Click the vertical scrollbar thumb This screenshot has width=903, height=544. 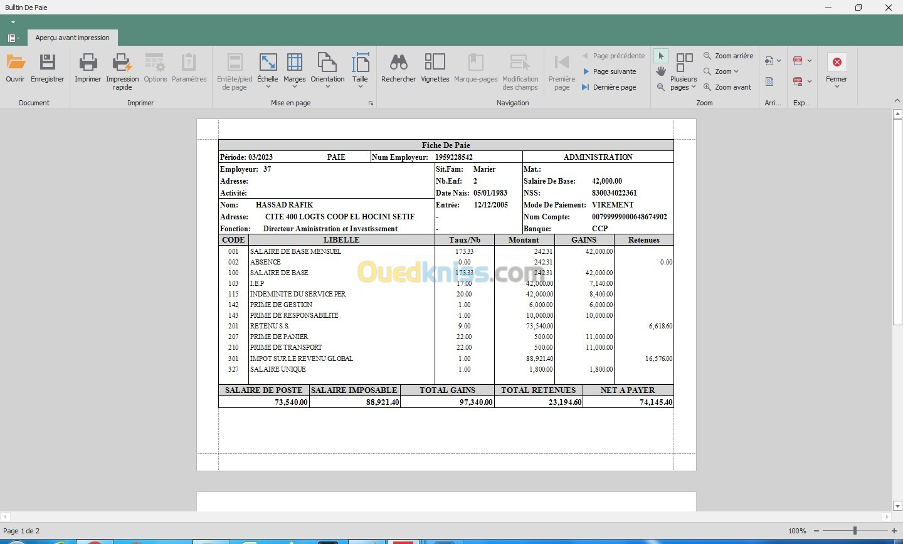coord(897,221)
